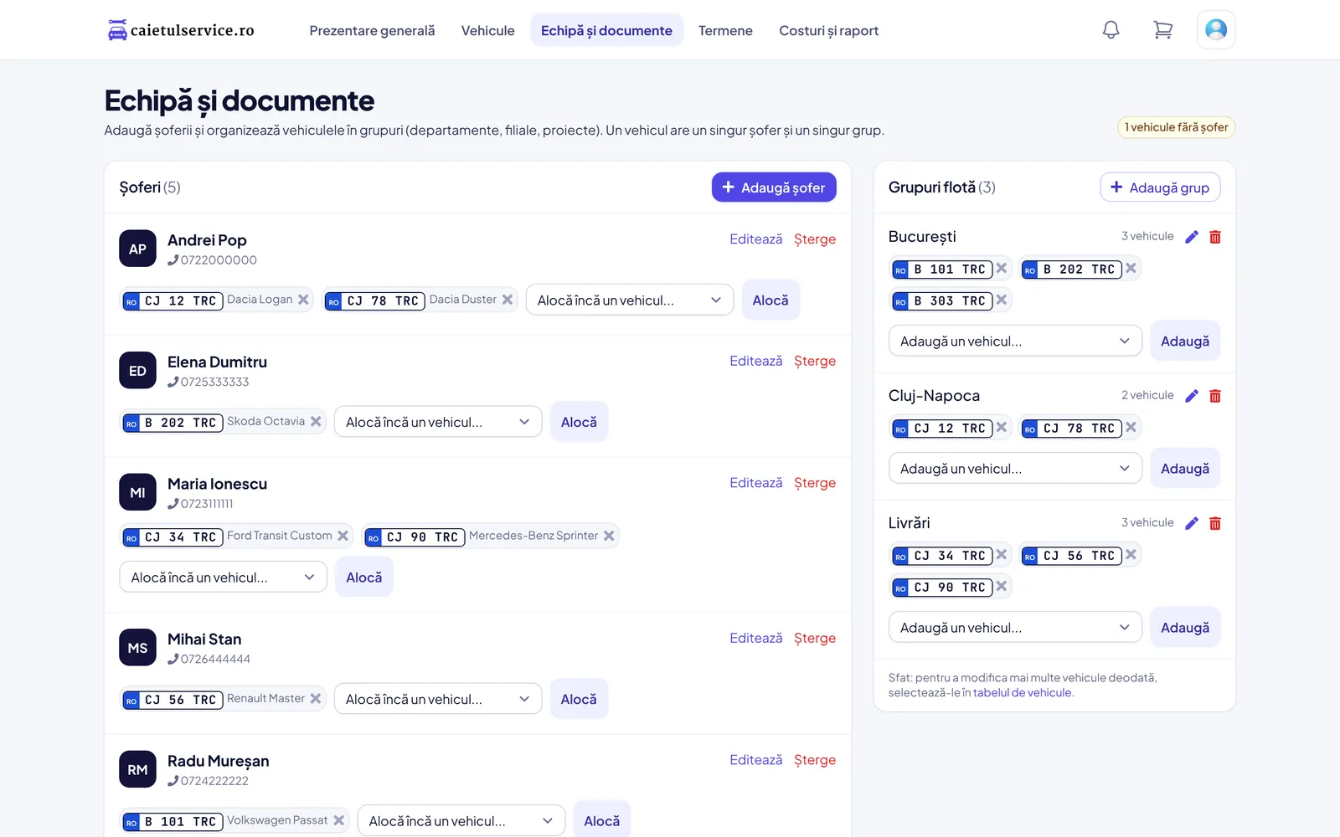This screenshot has width=1340, height=837.
Task: Open 'Adaugă un vehicul' dropdown in Cluj-Napoca
Action: coord(1015,469)
